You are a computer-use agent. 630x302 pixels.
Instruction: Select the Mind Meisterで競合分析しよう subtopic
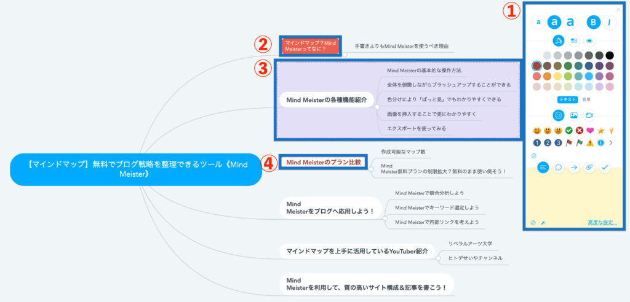(429, 193)
